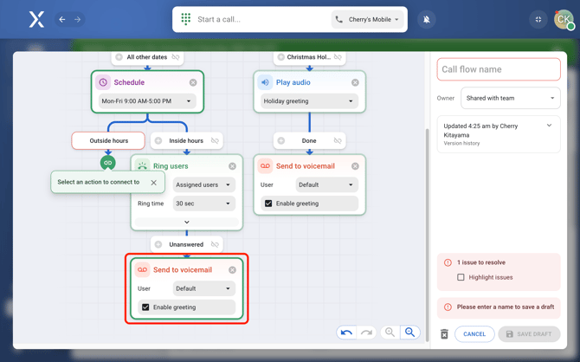Select the Inside hours branch label
The height and width of the screenshot is (362, 580).
(186, 140)
